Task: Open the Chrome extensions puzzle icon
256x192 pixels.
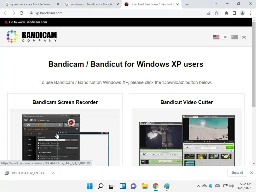Action: tap(226, 13)
